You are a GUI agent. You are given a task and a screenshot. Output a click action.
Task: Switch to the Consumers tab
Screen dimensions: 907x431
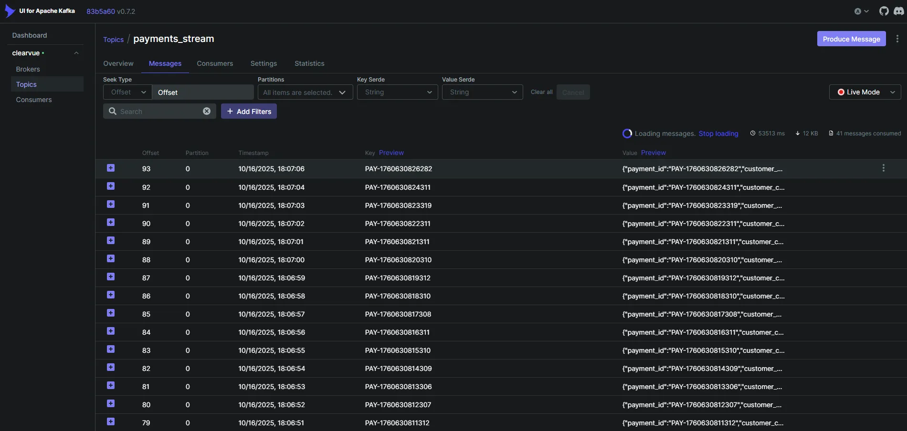coord(215,63)
